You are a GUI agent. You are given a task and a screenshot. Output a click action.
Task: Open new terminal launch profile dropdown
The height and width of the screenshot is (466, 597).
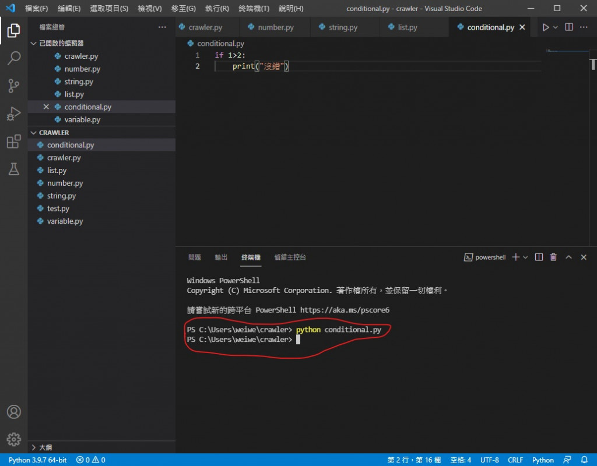point(525,257)
